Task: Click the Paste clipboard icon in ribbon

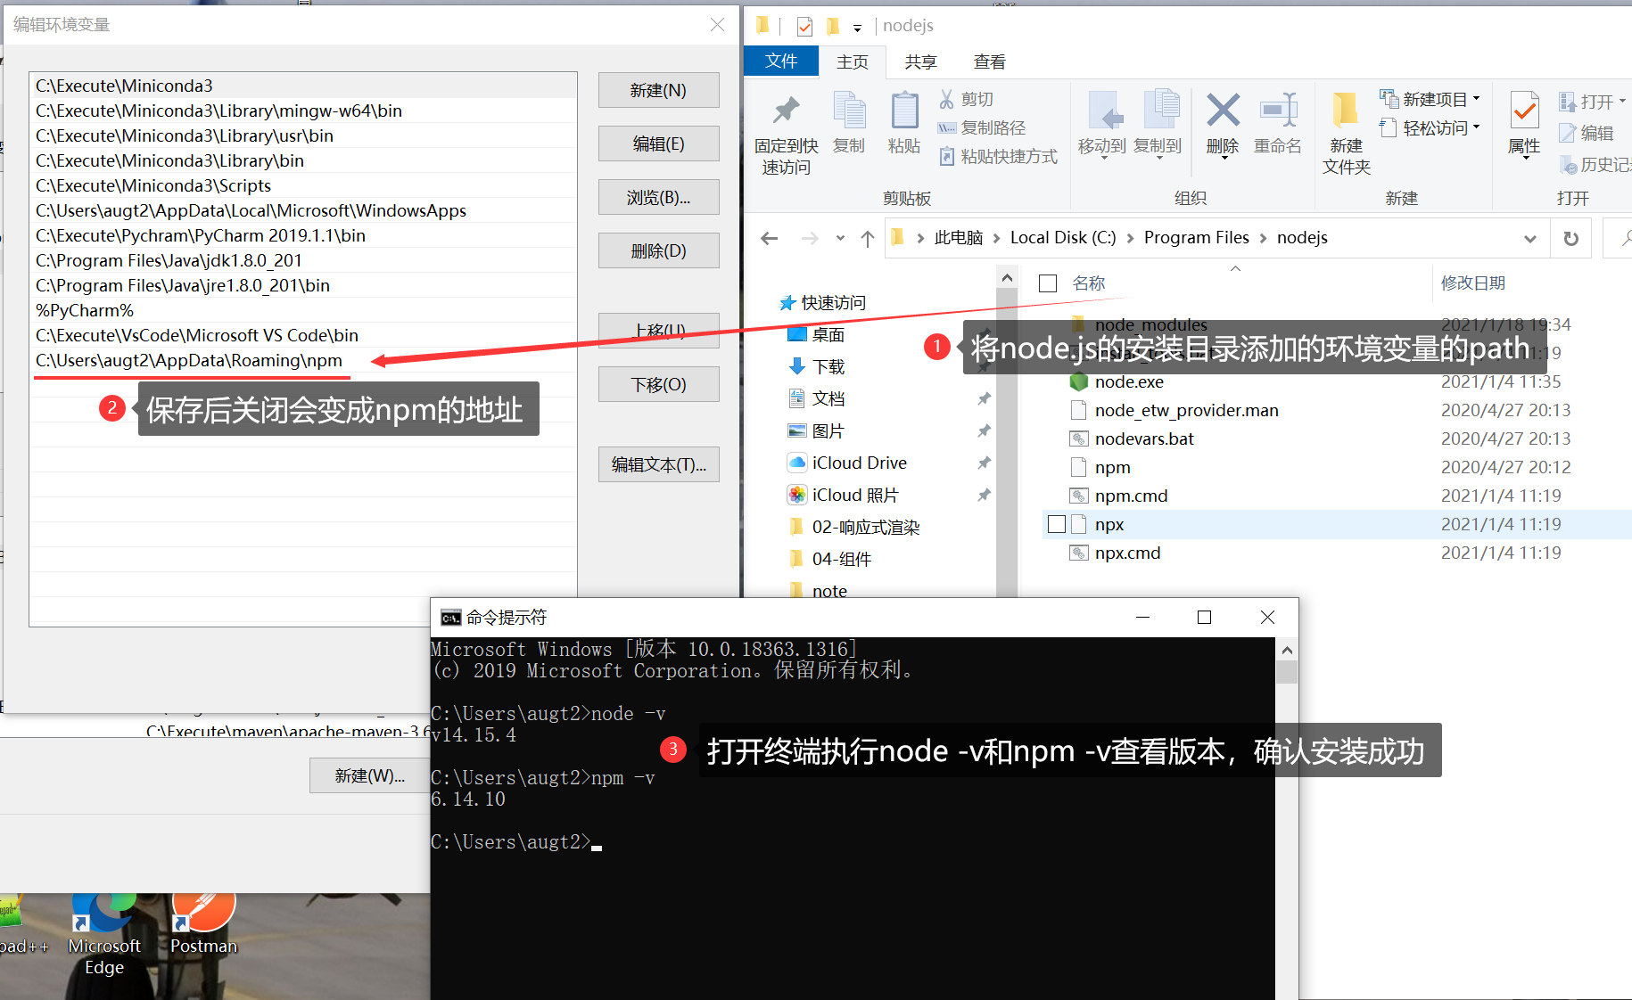Action: [904, 111]
